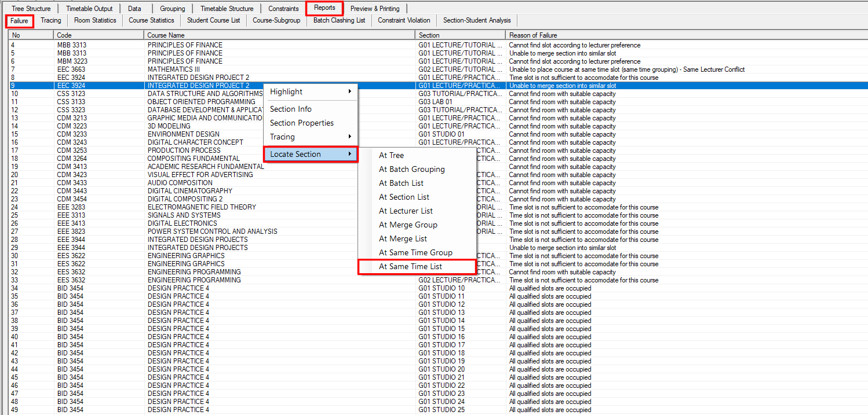Sort by the Section column header
868x415 pixels.
point(461,35)
